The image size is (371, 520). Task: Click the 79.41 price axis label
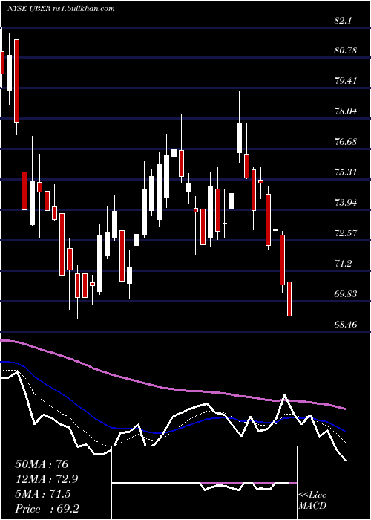pos(346,80)
